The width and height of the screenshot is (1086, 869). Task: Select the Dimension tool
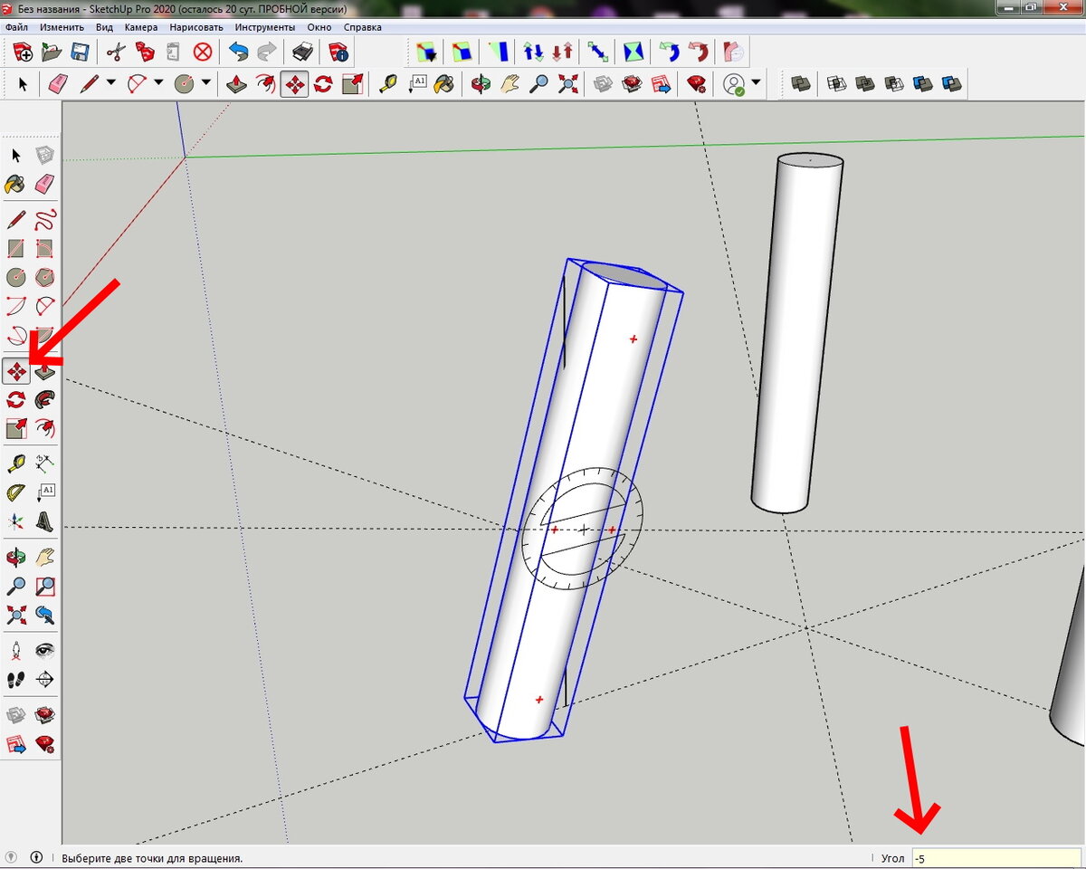[44, 463]
